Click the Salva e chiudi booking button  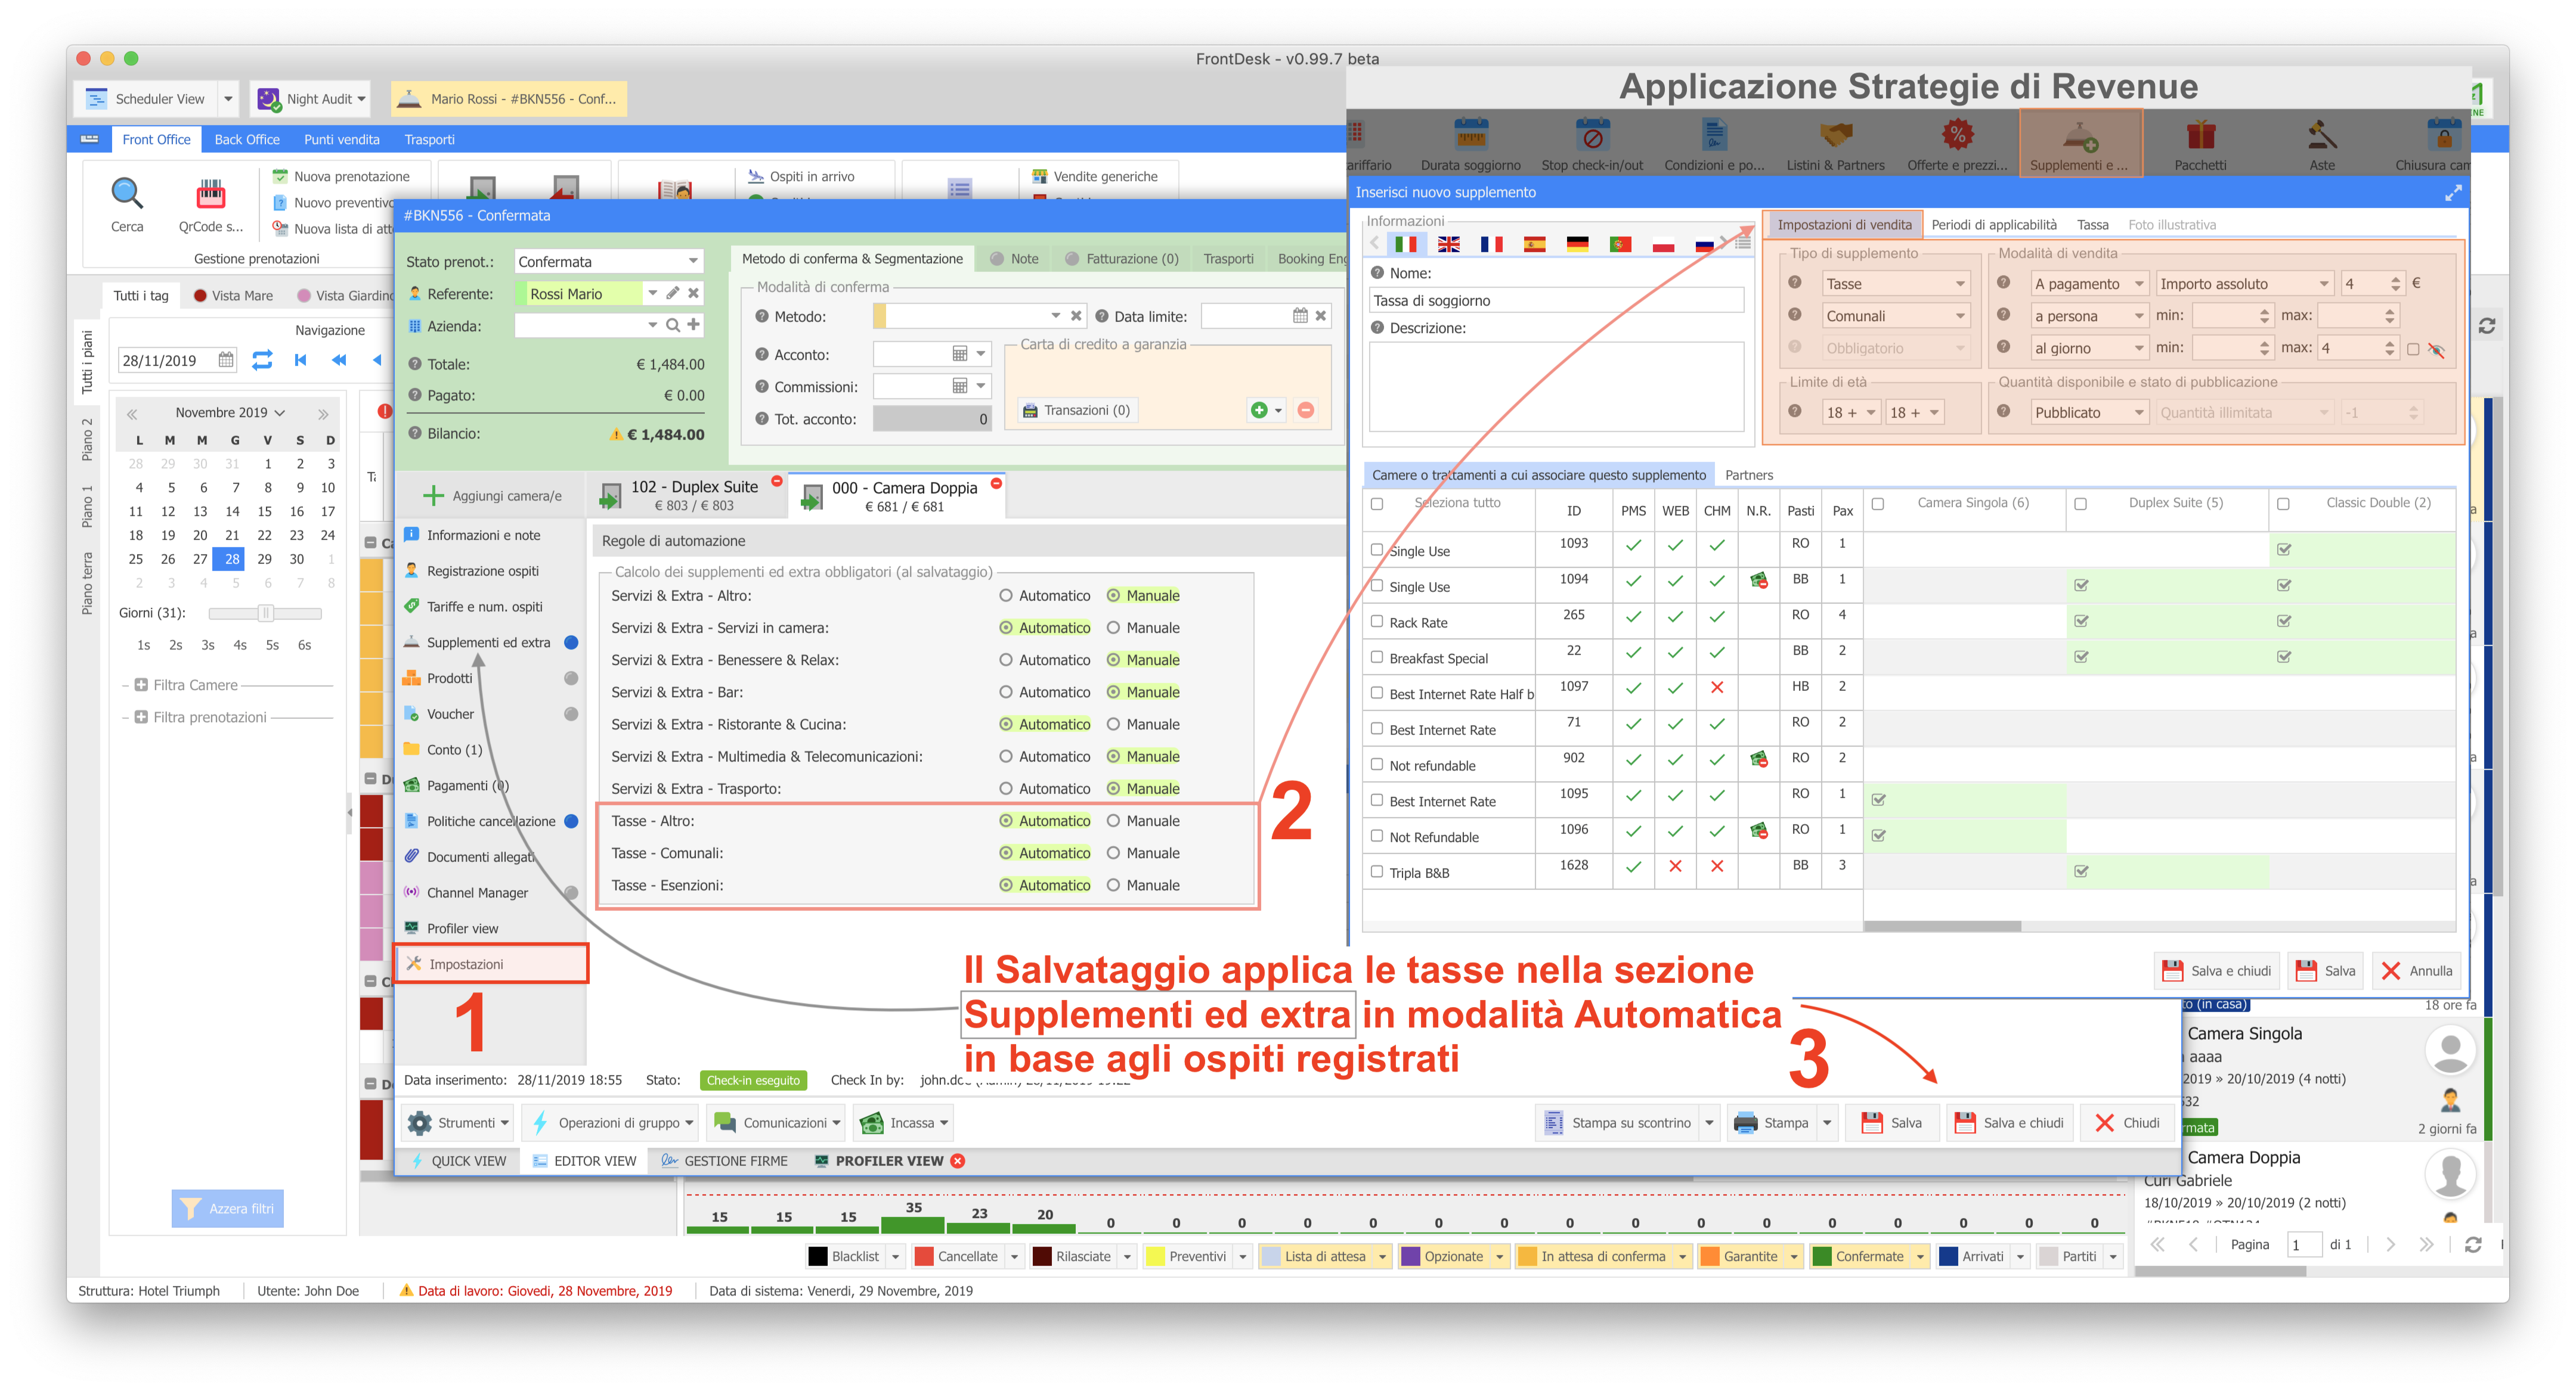tap(2010, 1122)
